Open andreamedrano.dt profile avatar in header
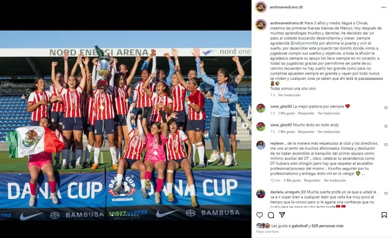The image size is (391, 238). click(260, 7)
